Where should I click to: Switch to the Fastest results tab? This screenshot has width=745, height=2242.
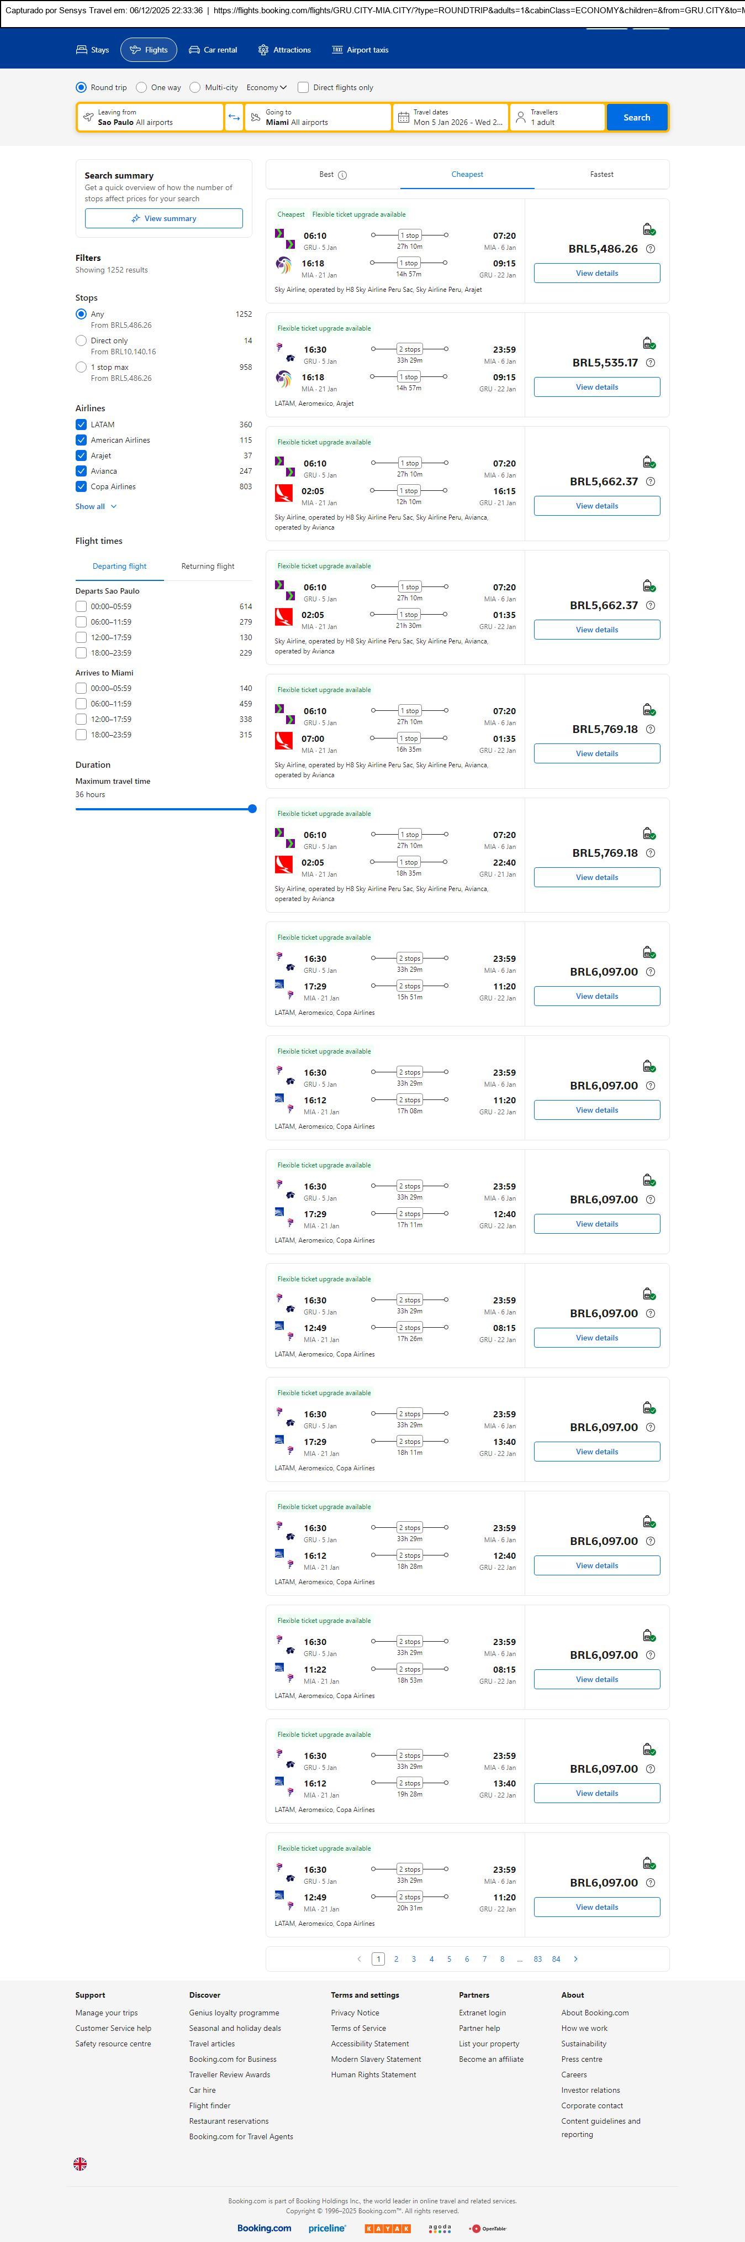click(x=601, y=175)
